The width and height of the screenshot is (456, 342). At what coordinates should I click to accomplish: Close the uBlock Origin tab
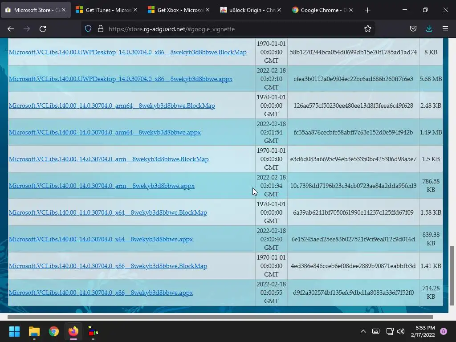(279, 10)
